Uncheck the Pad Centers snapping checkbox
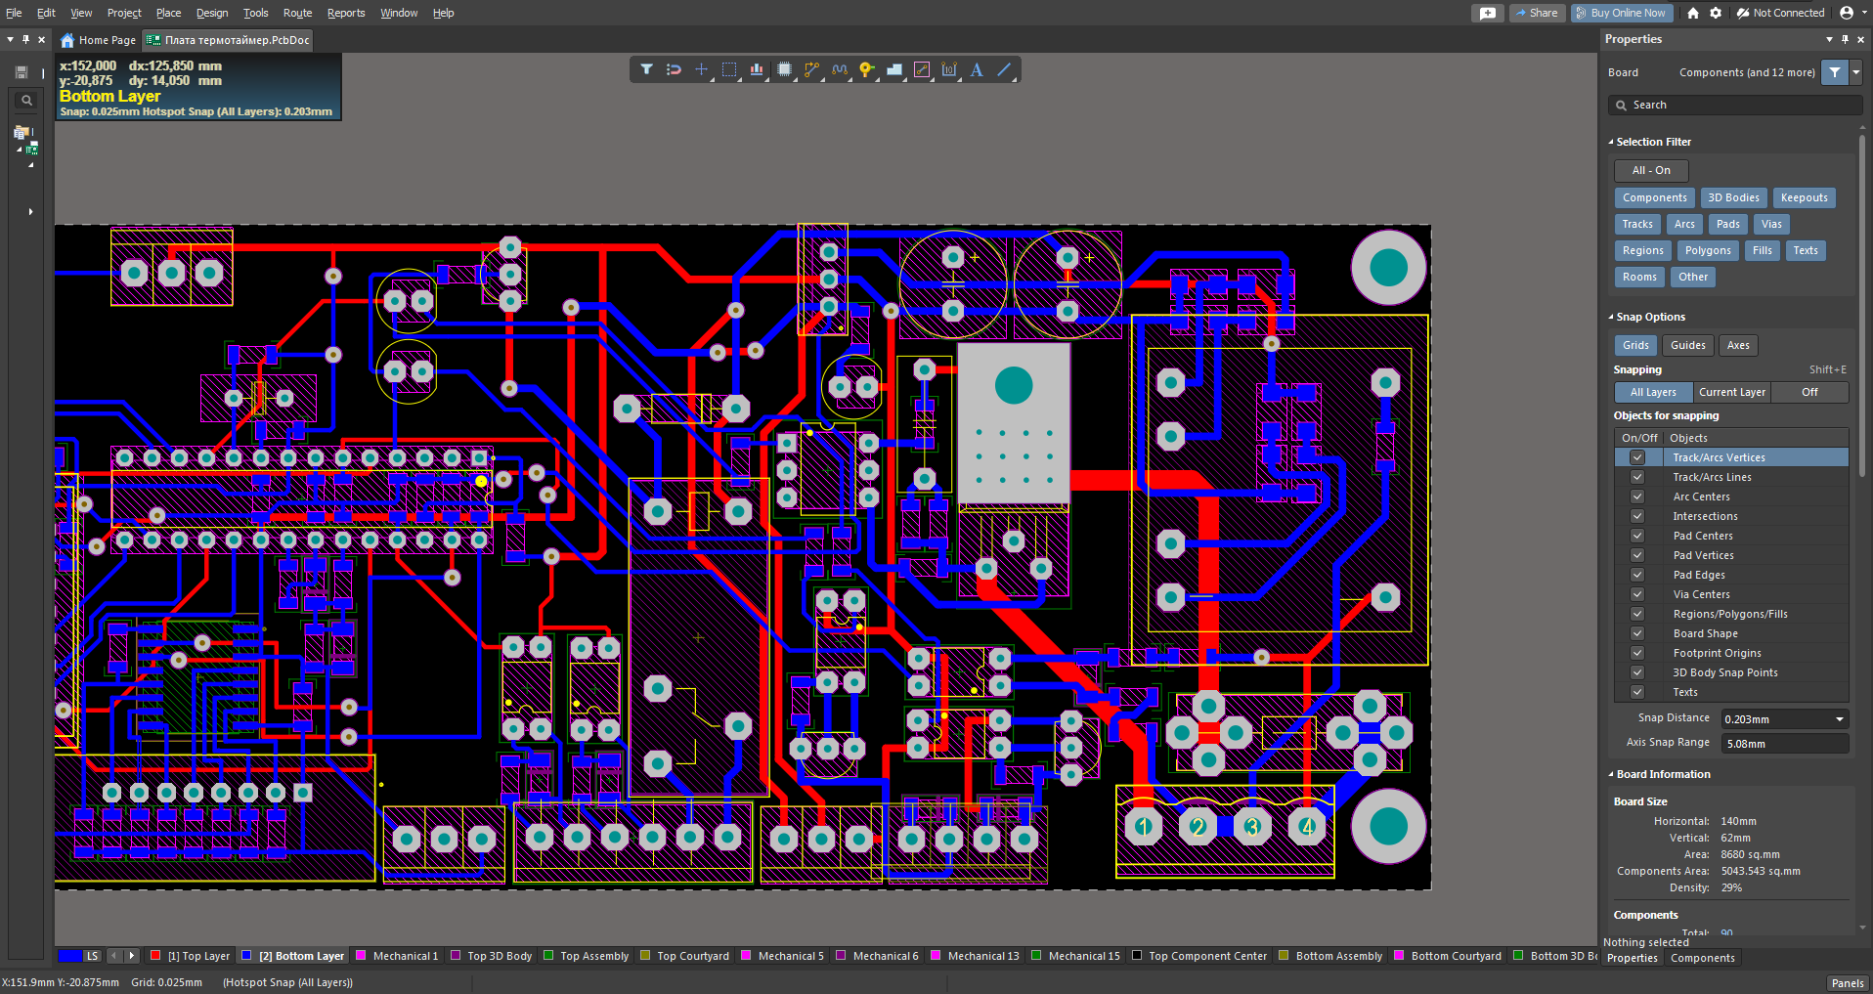Screen dimensions: 1873x994 pyautogui.click(x=1637, y=536)
